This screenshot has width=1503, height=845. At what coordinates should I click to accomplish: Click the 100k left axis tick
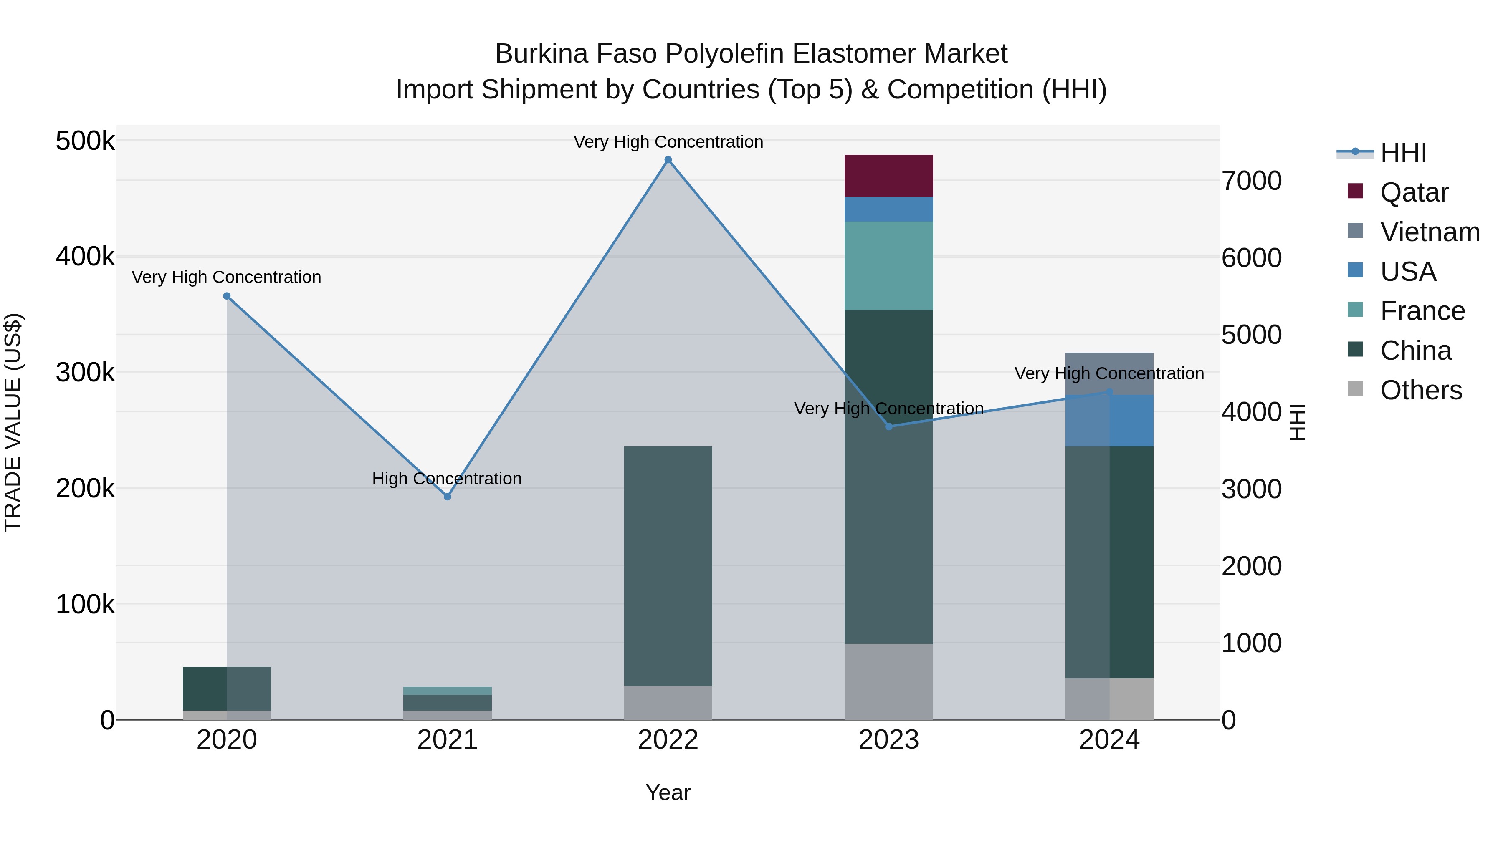85,604
